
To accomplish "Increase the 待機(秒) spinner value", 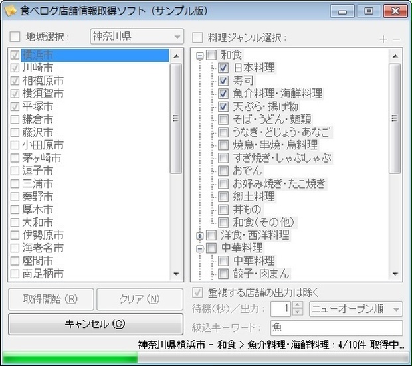I will (298, 305).
